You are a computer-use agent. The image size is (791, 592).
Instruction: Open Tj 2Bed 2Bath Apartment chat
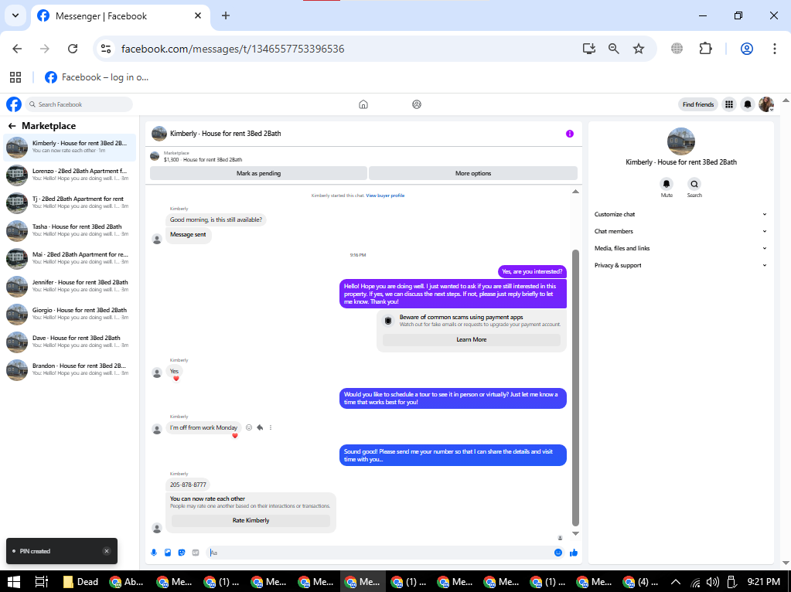(x=70, y=202)
